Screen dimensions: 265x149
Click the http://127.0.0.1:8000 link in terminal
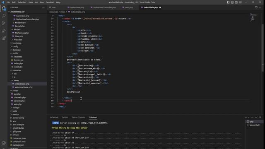click(94, 123)
